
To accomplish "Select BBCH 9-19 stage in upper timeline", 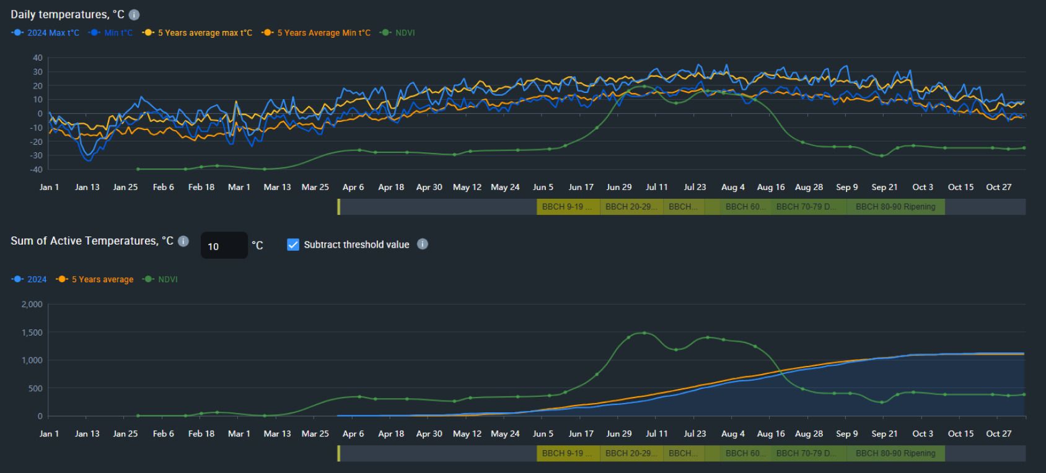I will coord(568,207).
